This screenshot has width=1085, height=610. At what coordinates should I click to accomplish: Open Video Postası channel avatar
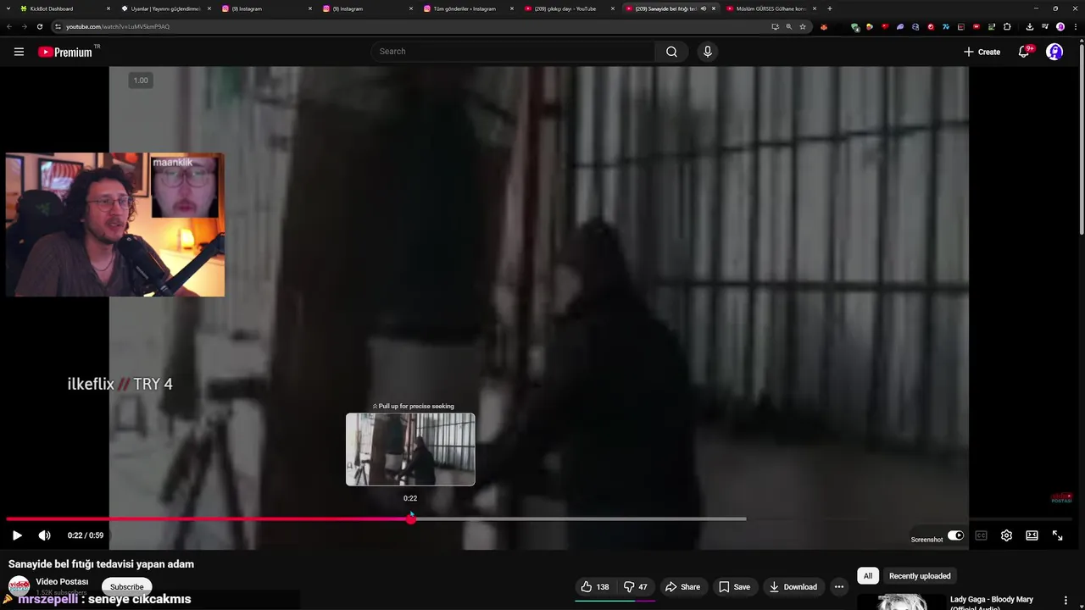[x=19, y=586]
